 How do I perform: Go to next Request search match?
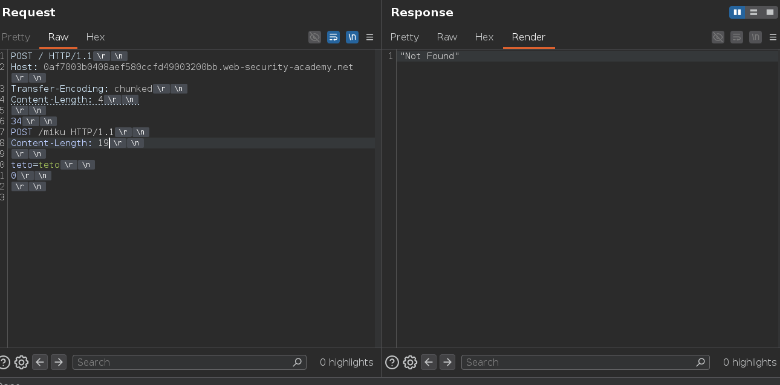pyautogui.click(x=59, y=362)
